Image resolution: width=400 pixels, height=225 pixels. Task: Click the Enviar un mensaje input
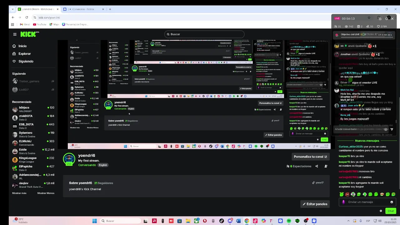(367, 202)
